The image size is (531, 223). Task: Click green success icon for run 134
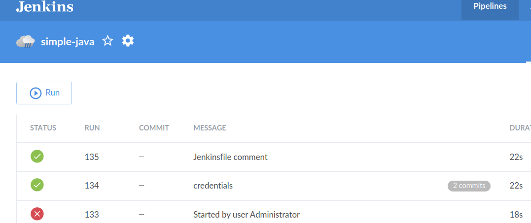(37, 185)
